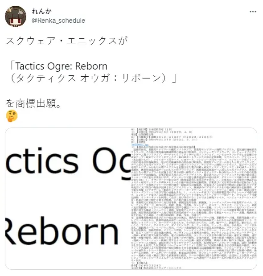Open the れんか display name profile
The width and height of the screenshot is (263, 276).
pos(41,11)
